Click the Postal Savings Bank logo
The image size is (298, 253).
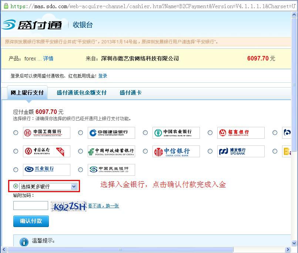click(111, 151)
